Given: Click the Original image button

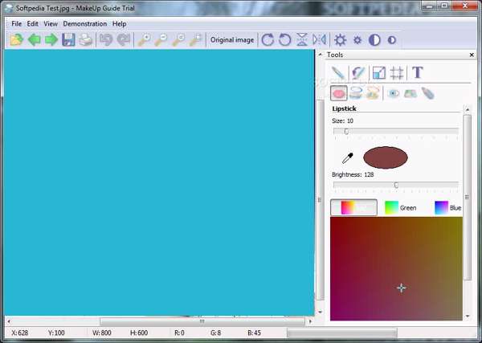Looking at the screenshot, I should point(231,39).
